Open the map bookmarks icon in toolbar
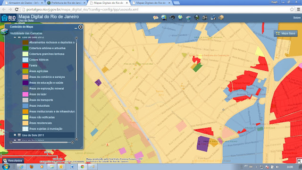 click(x=156, y=18)
